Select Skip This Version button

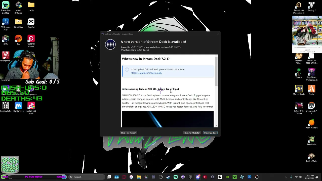(x=129, y=133)
